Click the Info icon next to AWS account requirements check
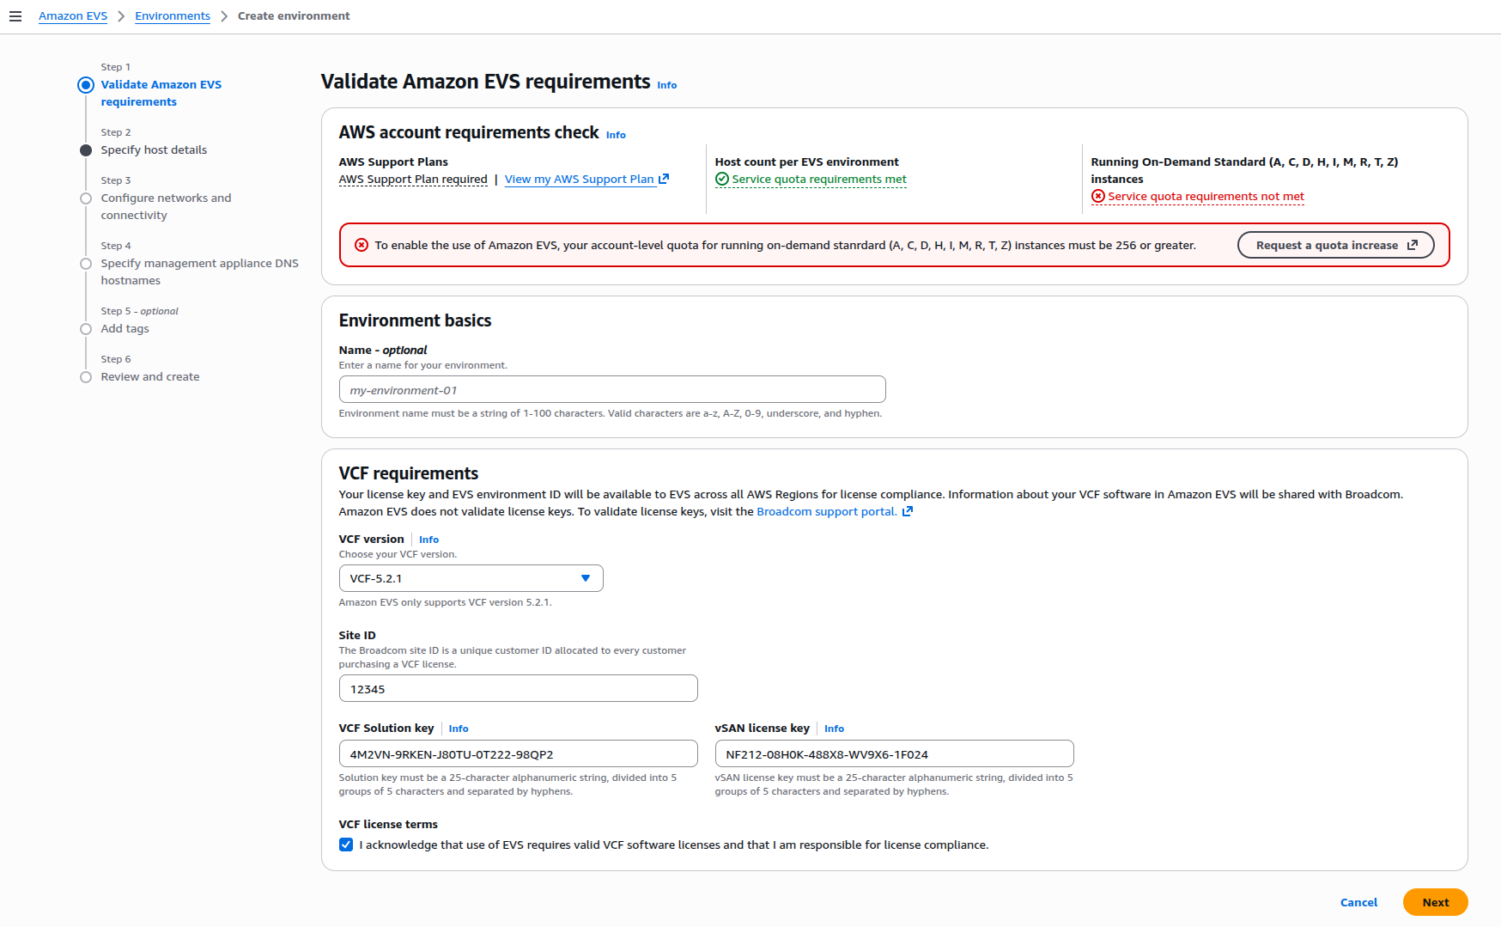 [x=616, y=135]
